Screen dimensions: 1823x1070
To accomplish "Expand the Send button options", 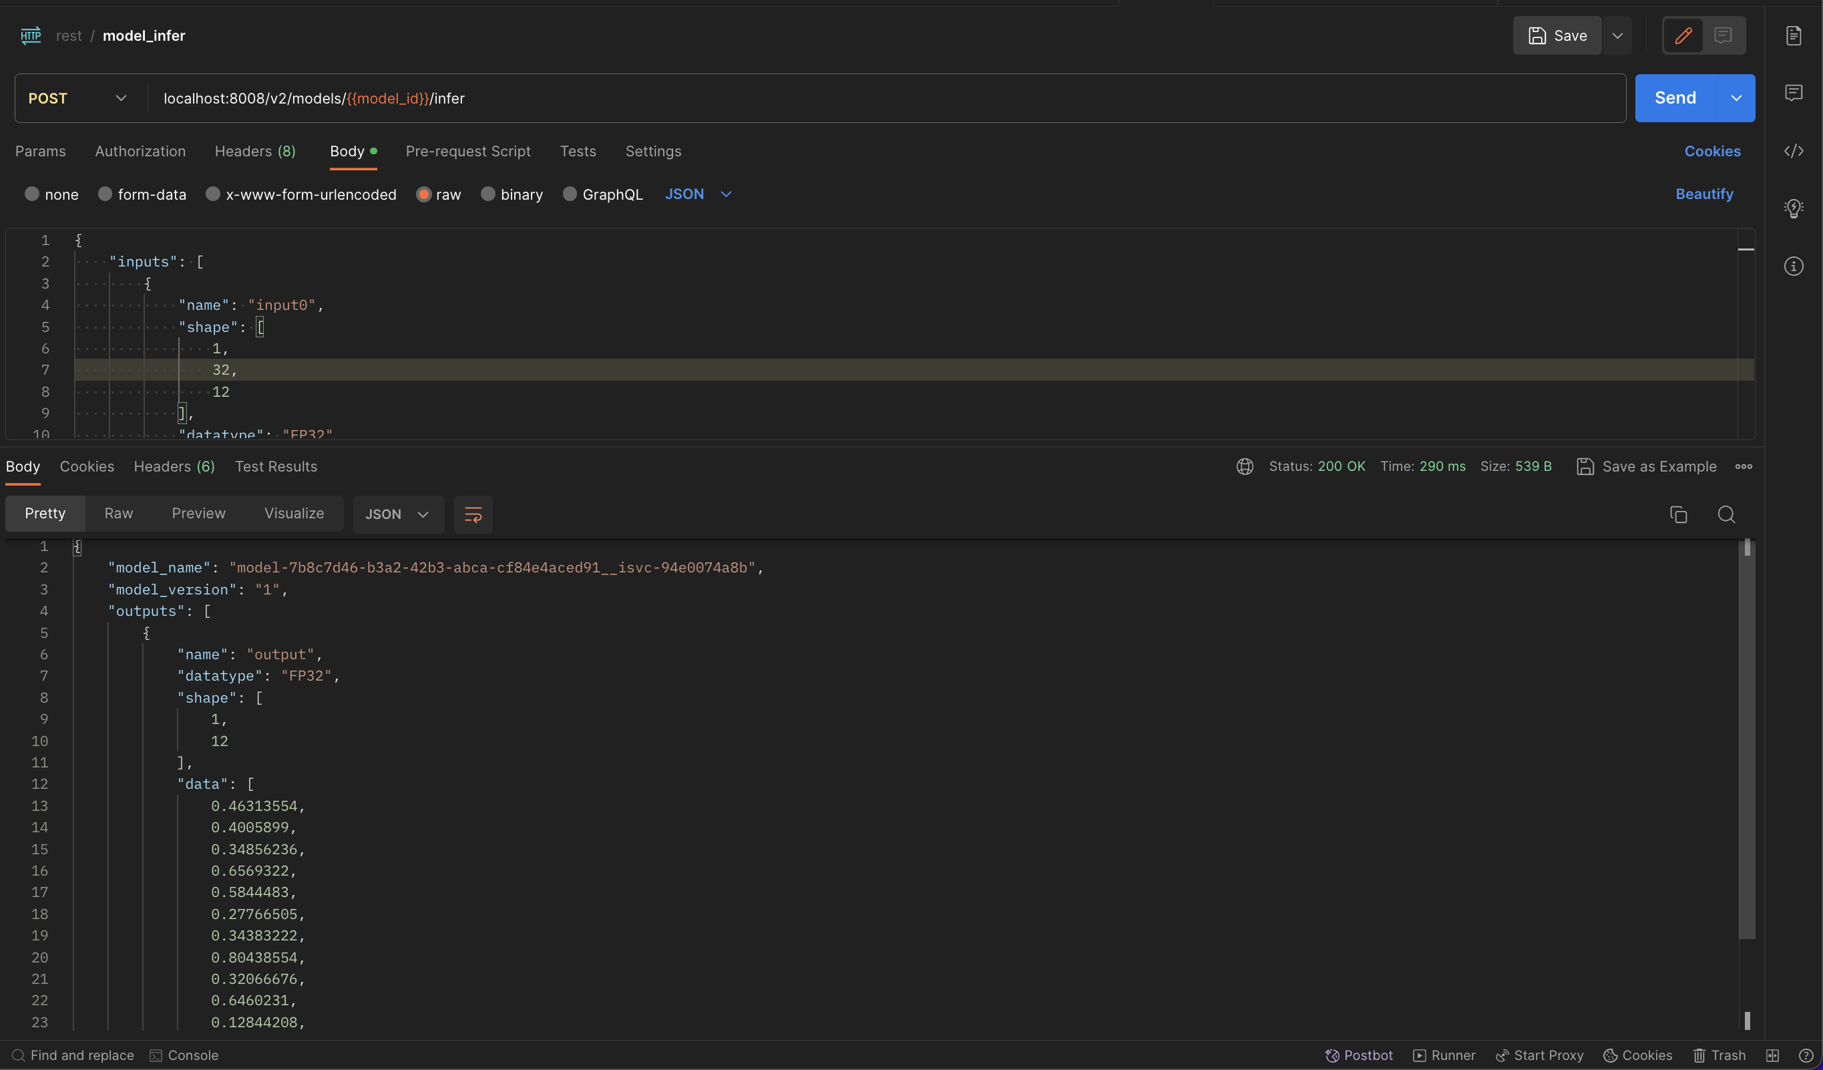I will (1736, 98).
